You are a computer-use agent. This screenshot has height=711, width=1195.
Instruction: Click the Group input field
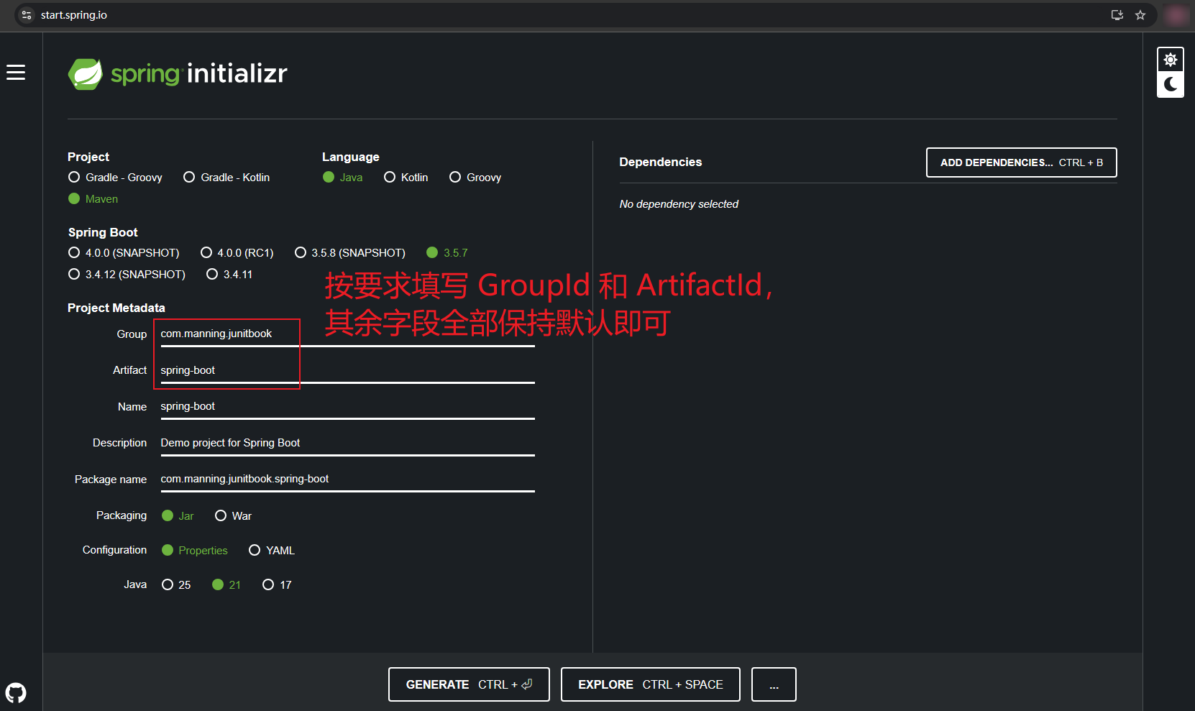coord(347,334)
